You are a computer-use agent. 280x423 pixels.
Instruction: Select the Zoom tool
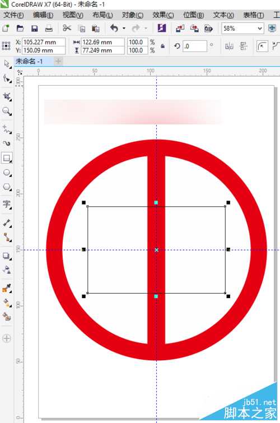[7, 111]
